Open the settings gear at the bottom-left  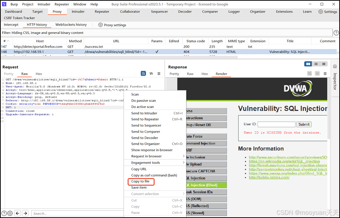10,213
